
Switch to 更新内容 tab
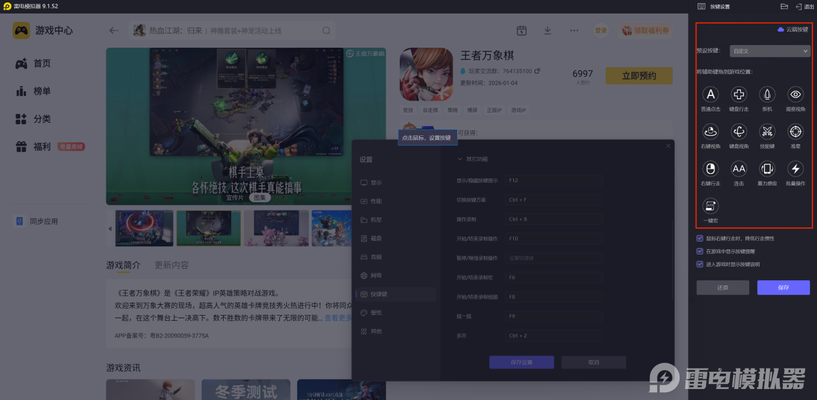pyautogui.click(x=172, y=265)
